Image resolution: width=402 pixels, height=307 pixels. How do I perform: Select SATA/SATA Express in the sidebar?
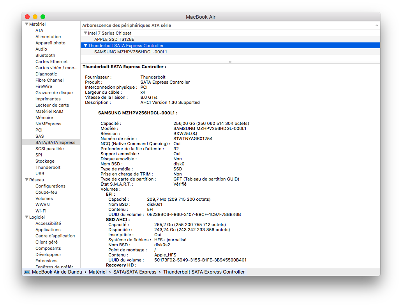click(51, 142)
